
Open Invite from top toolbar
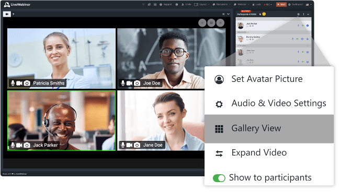point(186,4)
